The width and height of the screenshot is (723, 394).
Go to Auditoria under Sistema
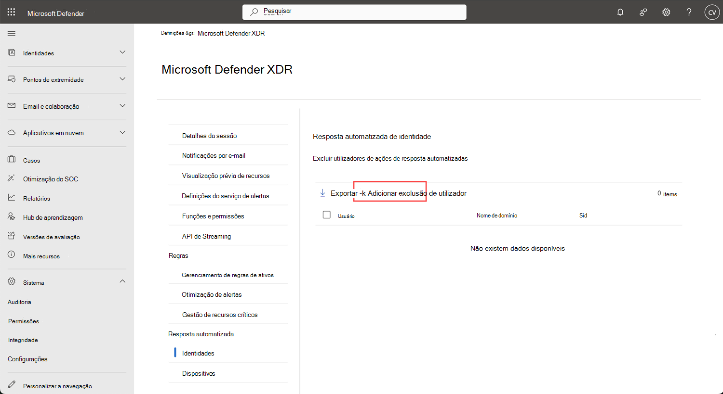click(x=19, y=302)
